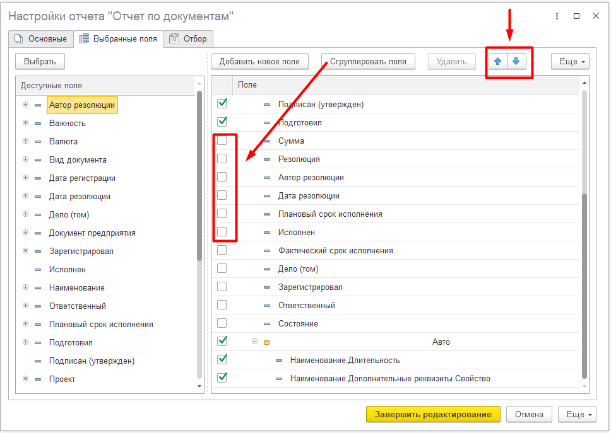This screenshot has height=433, width=611.
Task: Click the folder icon of the Авто group
Action: click(x=266, y=342)
